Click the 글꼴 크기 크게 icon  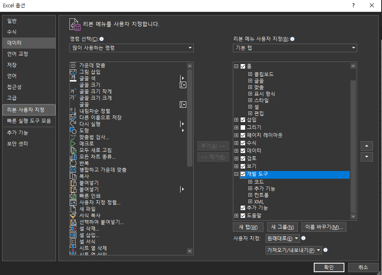coord(73,98)
